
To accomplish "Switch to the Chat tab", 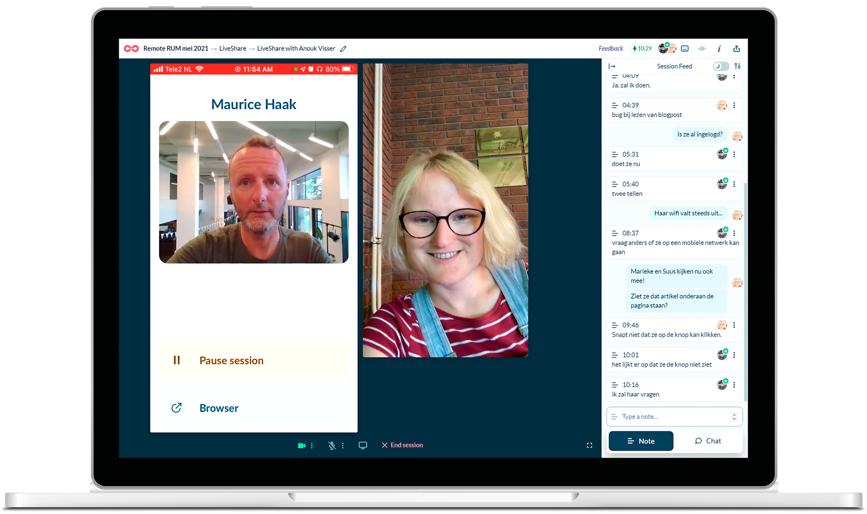I will point(708,441).
